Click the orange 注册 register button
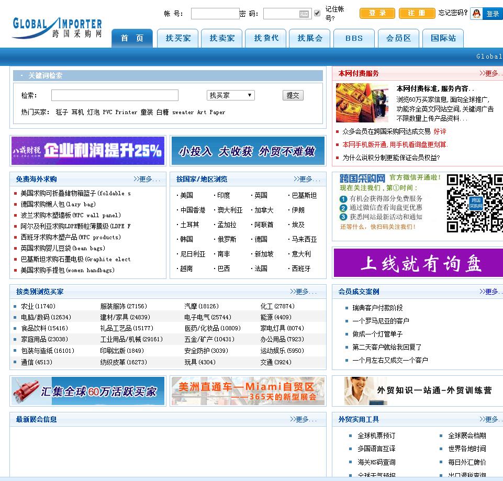The width and height of the screenshot is (503, 481). pos(417,13)
